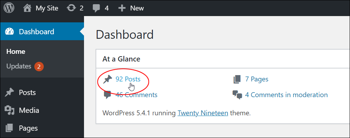Viewport: 350px width, 138px height.
Task: Open the Twenty Nineteen theme link
Action: point(203,113)
